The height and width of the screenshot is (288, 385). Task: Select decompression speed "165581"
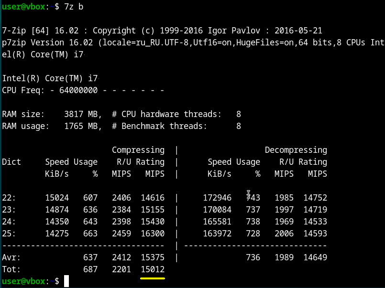[x=217, y=222]
